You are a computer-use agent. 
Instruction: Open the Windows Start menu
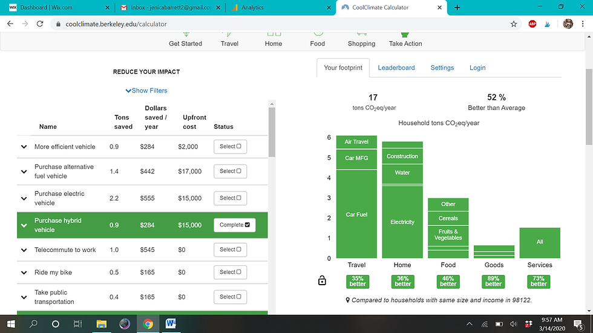pyautogui.click(x=11, y=324)
